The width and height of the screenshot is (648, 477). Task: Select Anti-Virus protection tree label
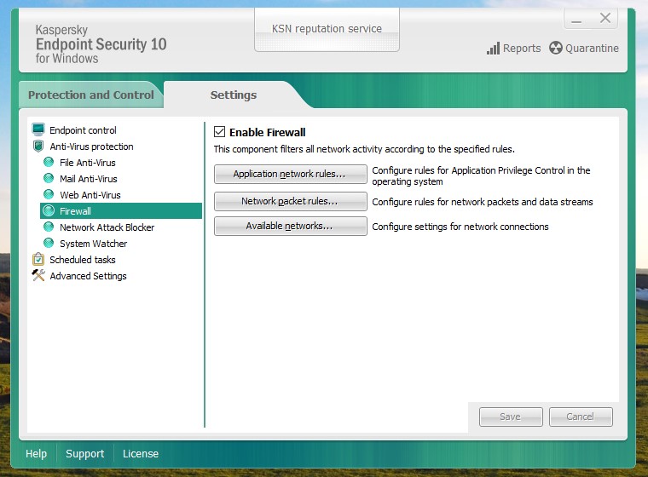tap(91, 147)
